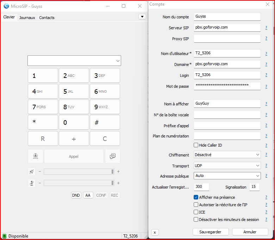Click the Nom du compte field
275x240 pixels.
227,17
